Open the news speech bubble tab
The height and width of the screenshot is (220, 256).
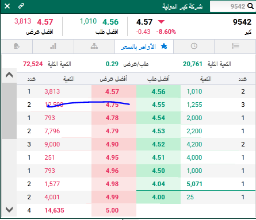(17, 46)
